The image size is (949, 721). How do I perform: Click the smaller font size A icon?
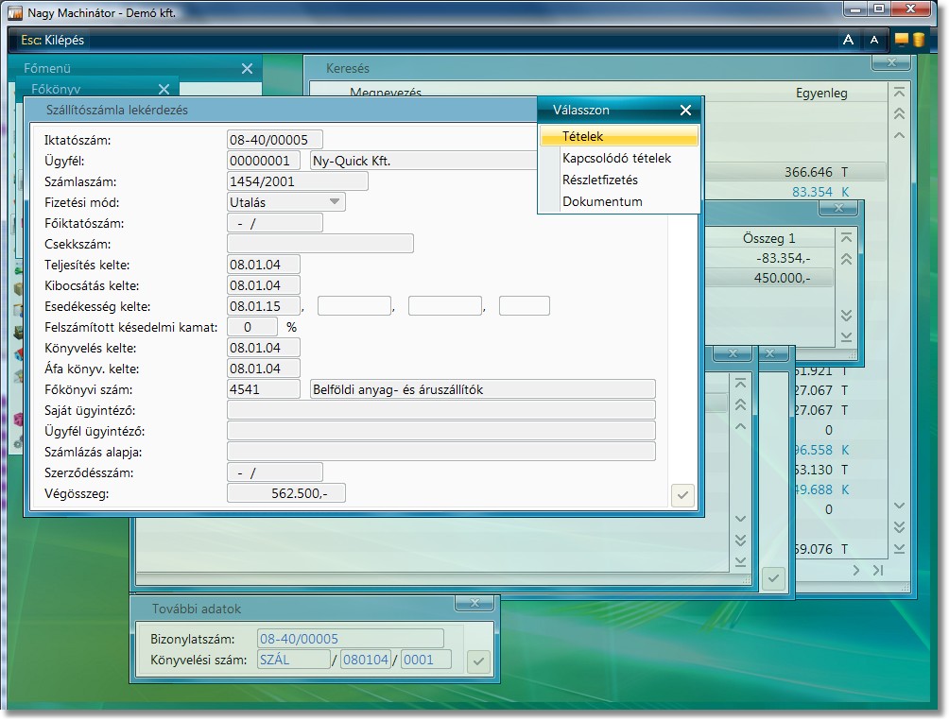click(874, 40)
